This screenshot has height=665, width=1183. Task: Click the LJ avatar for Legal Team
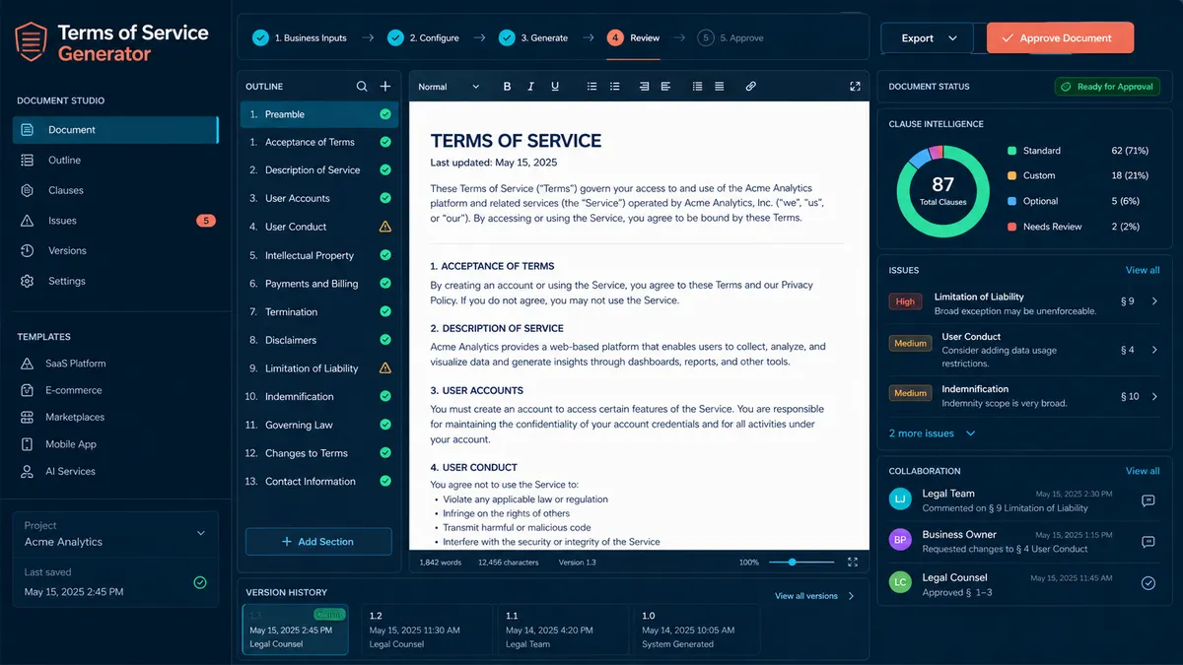[x=899, y=499]
